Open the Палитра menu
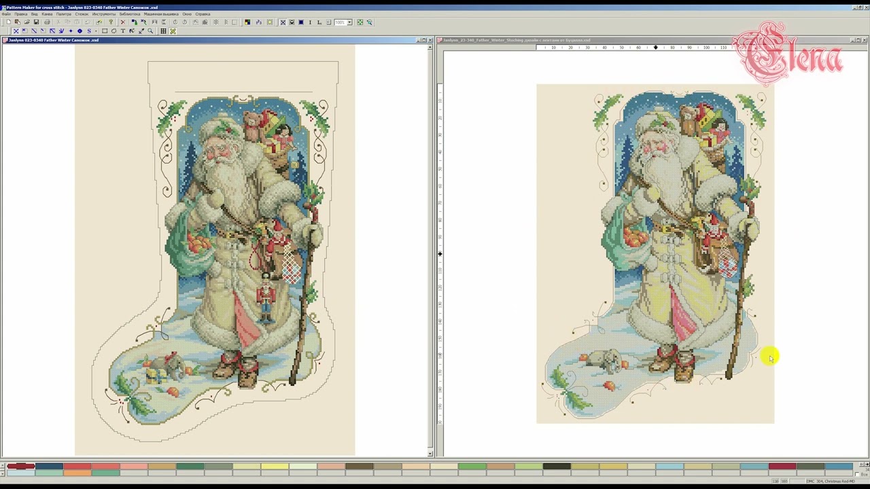Viewport: 870px width, 489px height. (63, 14)
